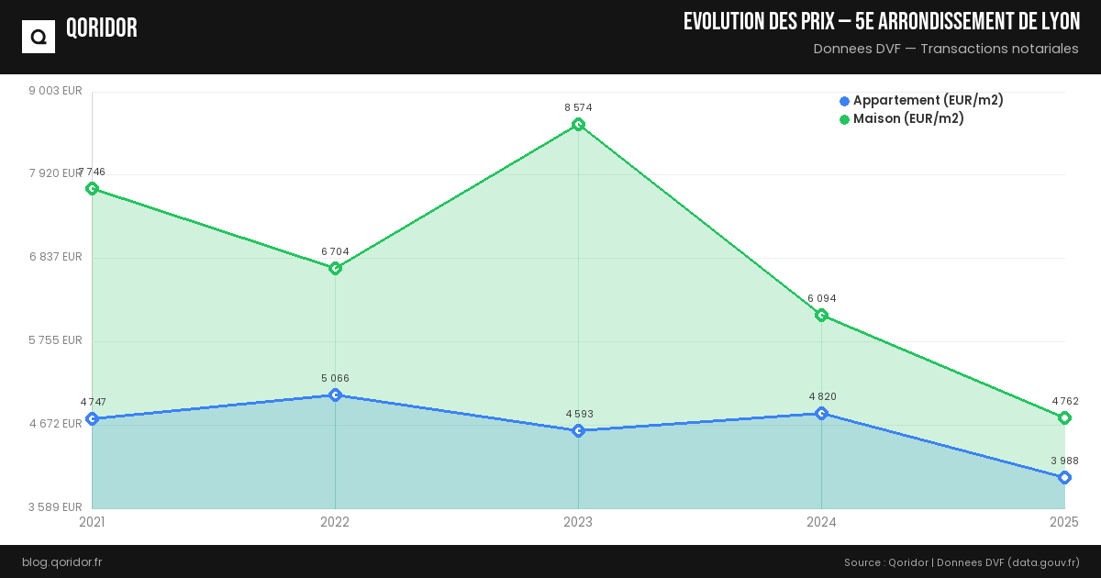Viewport: 1101px width, 578px height.
Task: Click the Maison 2021 data point 7 746
Action: (92, 189)
